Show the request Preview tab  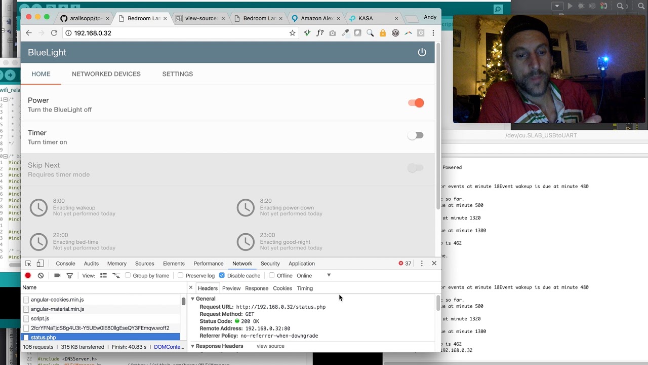tap(231, 288)
